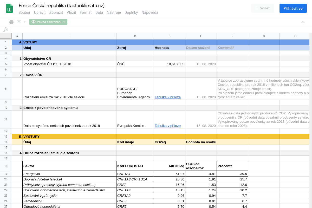Click 'Hrubé rozdělení emisí dle sektoru' cell

69,153
